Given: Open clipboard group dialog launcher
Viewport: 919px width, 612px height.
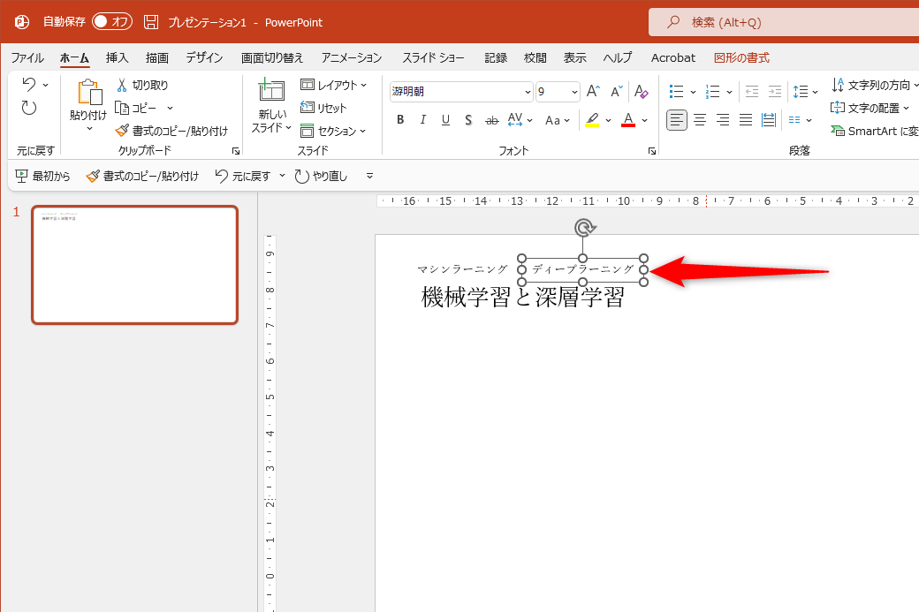Looking at the screenshot, I should point(236,151).
